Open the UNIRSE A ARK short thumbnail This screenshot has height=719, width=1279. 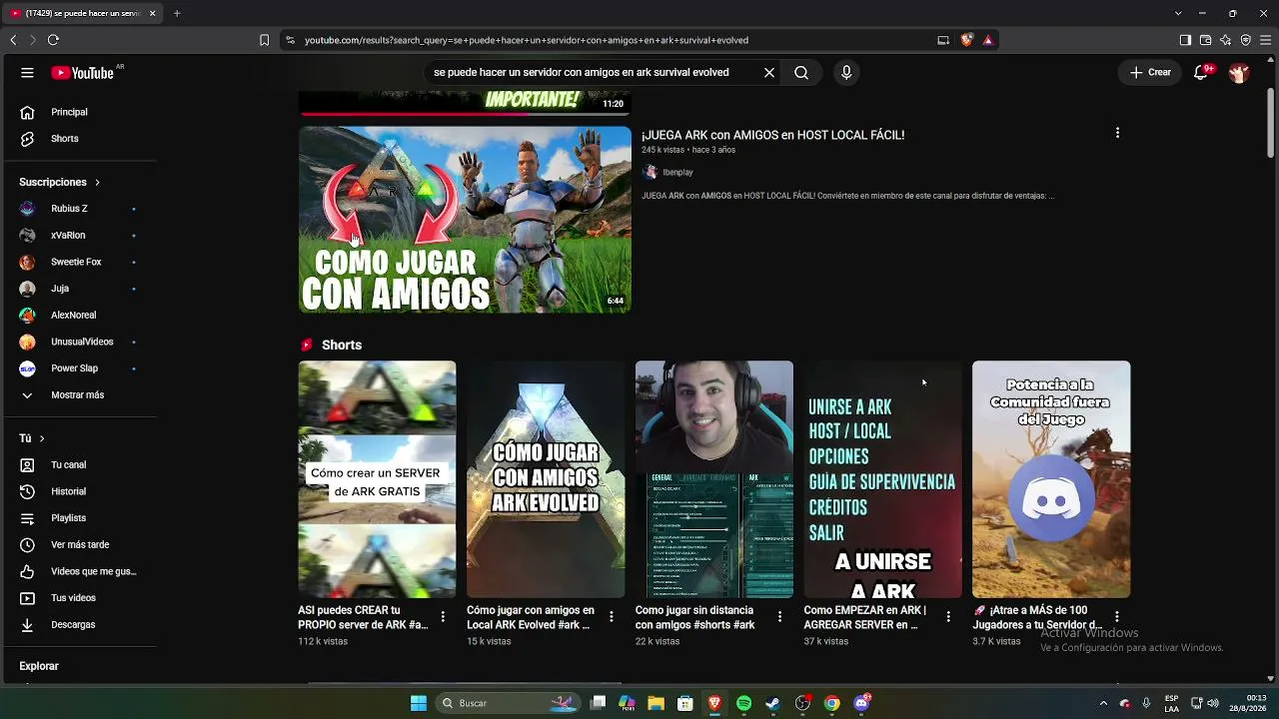[883, 479]
